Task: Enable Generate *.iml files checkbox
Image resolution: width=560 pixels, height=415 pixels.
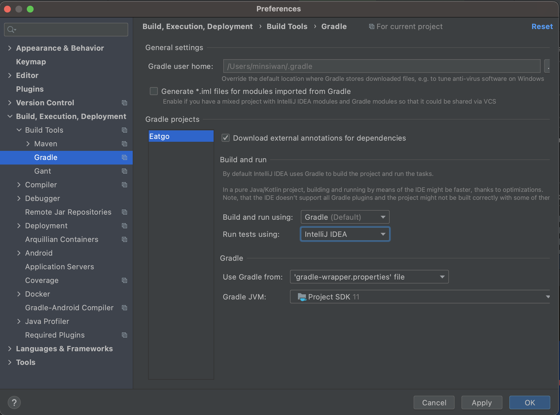Action: 154,91
